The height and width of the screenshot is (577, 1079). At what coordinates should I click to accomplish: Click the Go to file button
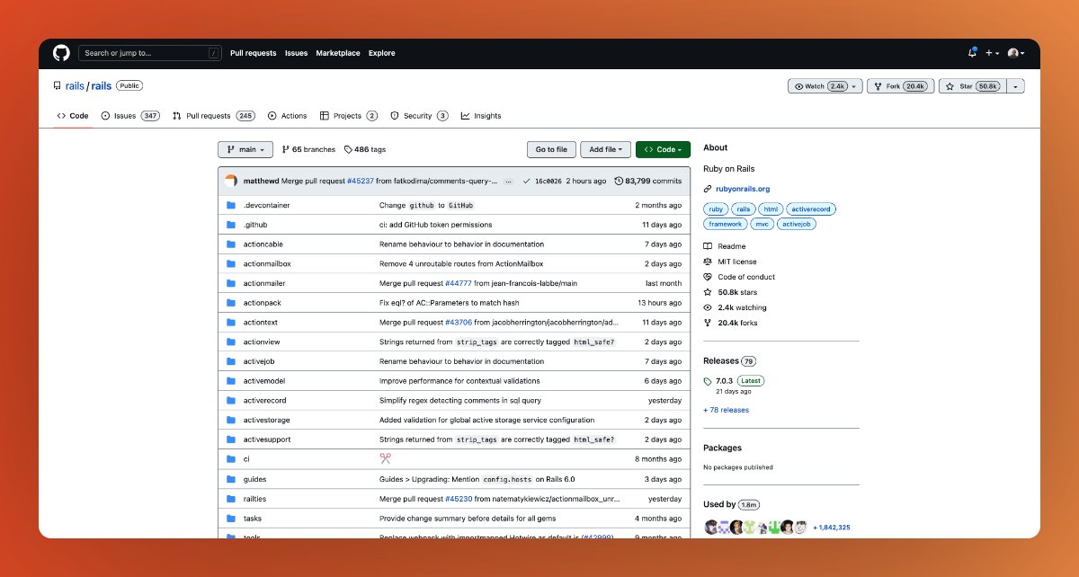[551, 150]
